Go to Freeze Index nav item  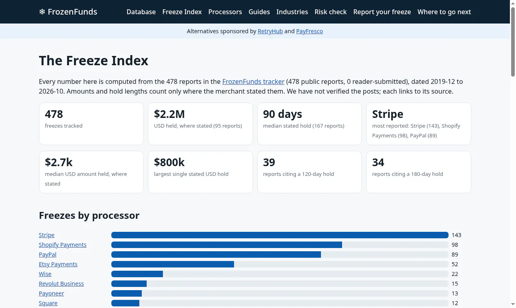coord(182,12)
